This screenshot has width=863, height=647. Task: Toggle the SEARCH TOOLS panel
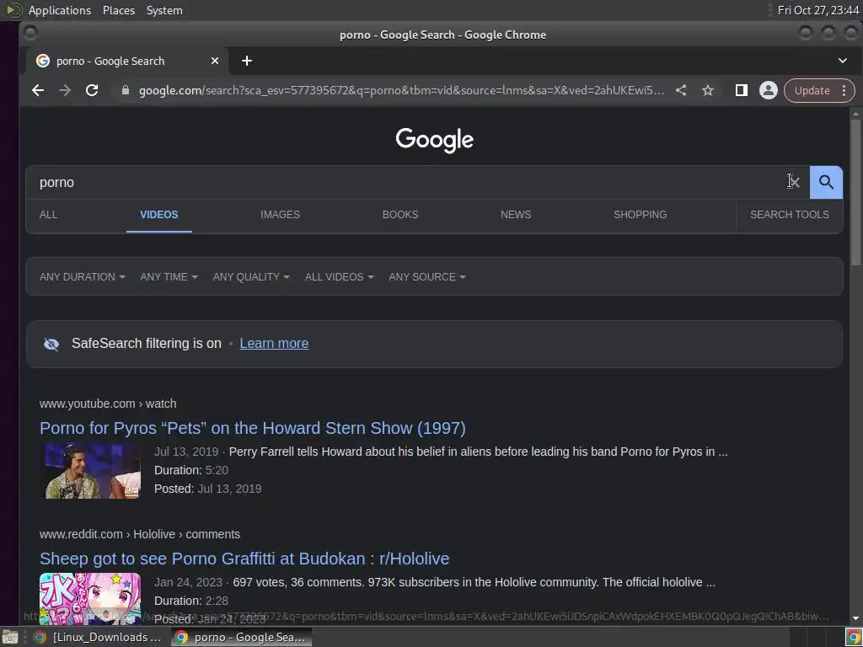[x=789, y=215]
